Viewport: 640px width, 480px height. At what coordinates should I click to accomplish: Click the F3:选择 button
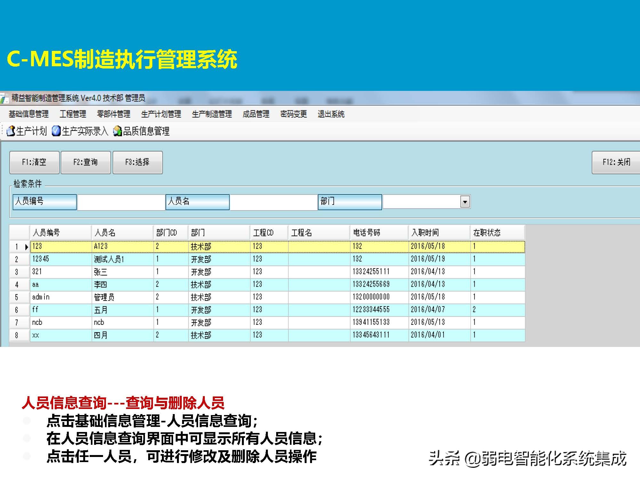point(138,162)
